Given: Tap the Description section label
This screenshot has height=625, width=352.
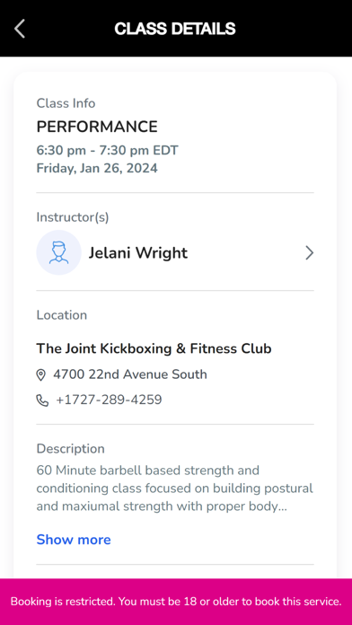Looking at the screenshot, I should 71,449.
